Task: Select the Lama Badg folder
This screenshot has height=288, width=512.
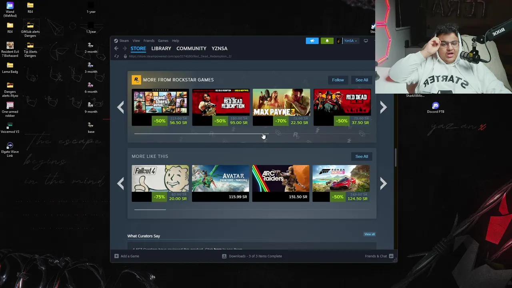Action: 10,67
